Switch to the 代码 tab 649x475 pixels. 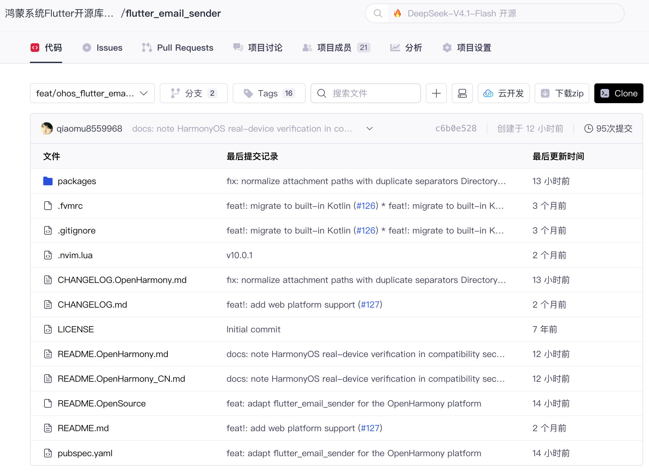[46, 48]
